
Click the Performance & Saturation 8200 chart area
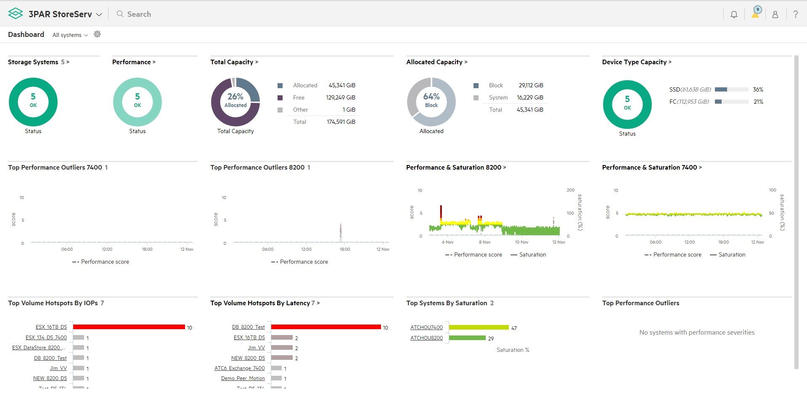[495, 214]
